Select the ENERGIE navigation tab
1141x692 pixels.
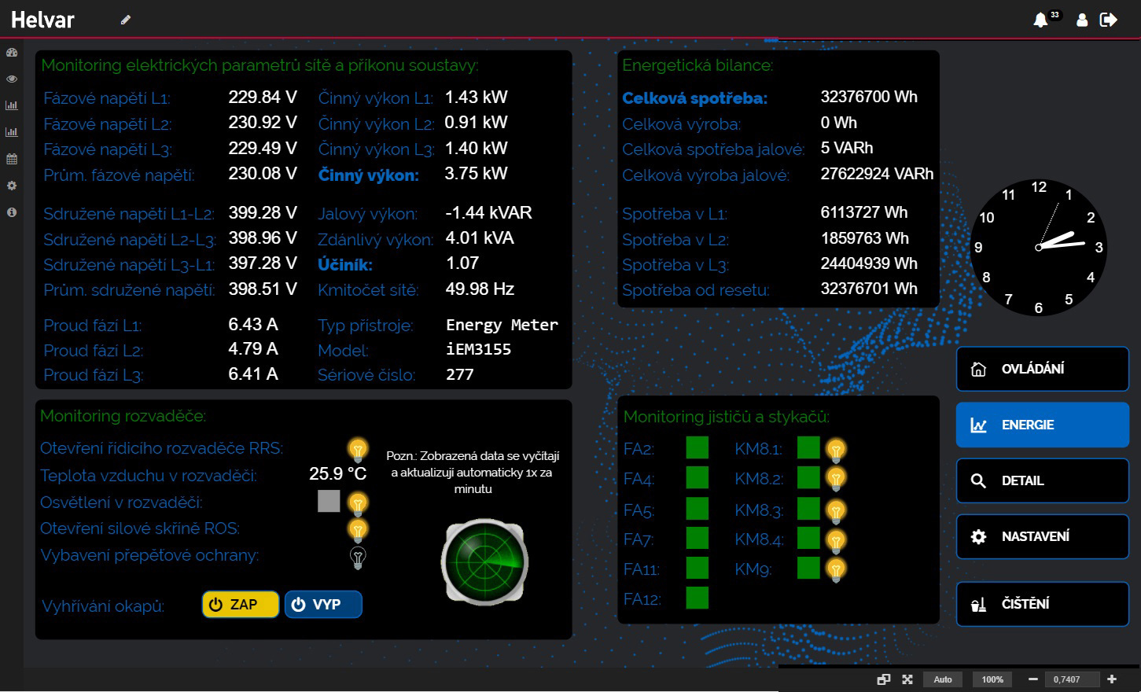pos(1042,425)
